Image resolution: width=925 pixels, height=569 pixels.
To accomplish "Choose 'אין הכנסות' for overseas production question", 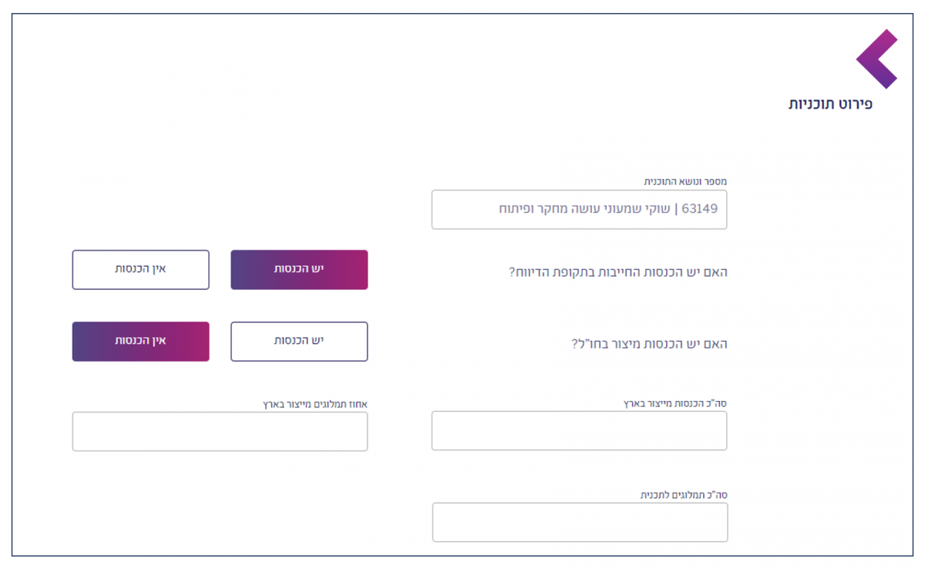I will (140, 341).
